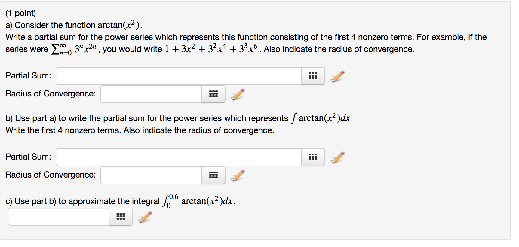Activate the Partial Sum blank for part b

[x=177, y=157]
